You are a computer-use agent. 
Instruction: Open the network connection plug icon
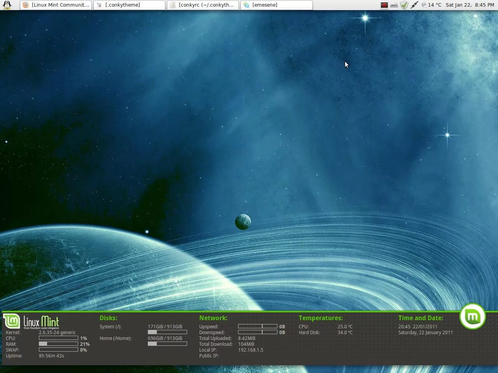[x=414, y=5]
